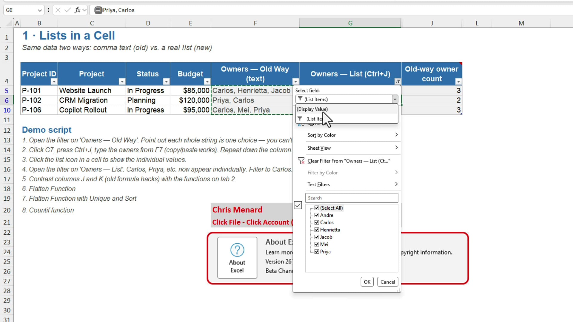Click the P-106 project ID cell
This screenshot has height=322, width=573.
(x=39, y=110)
